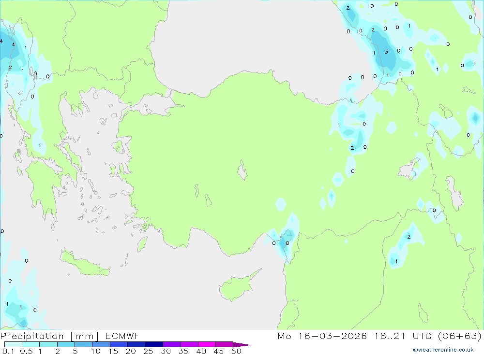Click the (06+63) forecast run text
The image size is (484, 354).
460,336
